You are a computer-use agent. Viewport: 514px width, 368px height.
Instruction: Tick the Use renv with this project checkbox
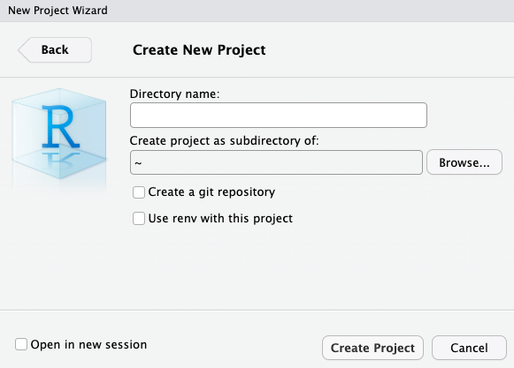tap(139, 219)
